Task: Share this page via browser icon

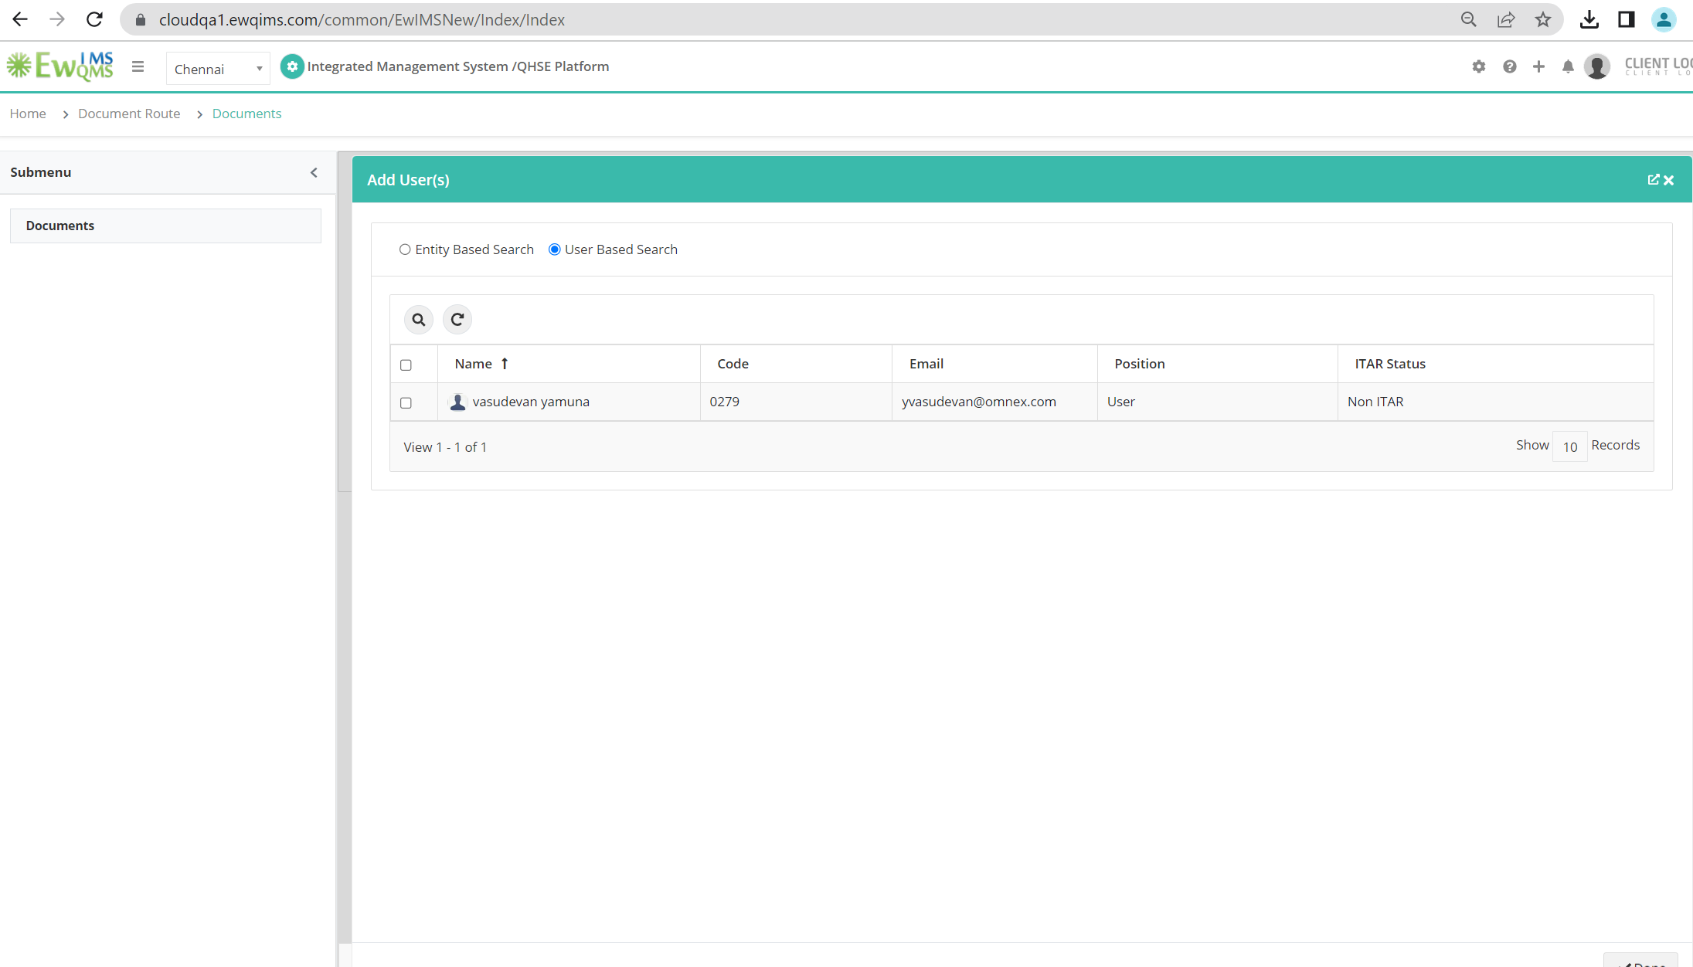Action: click(1505, 19)
